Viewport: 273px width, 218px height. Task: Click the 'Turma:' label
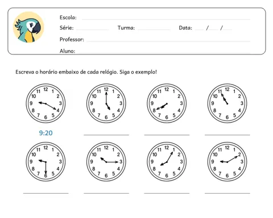(x=126, y=28)
